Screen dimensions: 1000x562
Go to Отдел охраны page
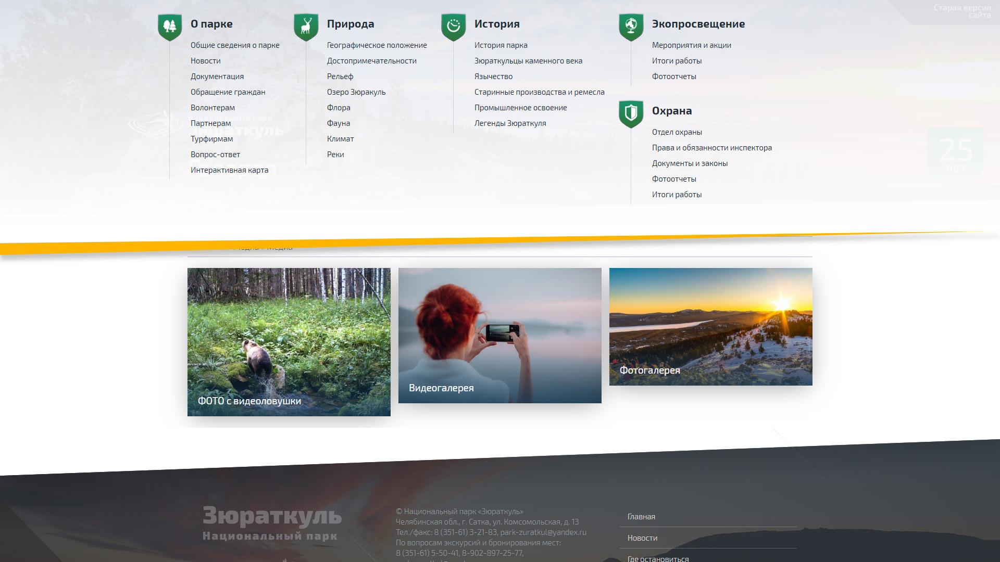pyautogui.click(x=677, y=132)
